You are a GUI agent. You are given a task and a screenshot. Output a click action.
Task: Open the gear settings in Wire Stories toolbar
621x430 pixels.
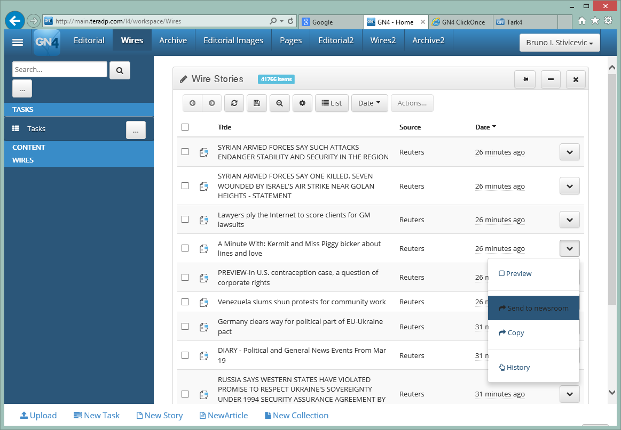302,103
